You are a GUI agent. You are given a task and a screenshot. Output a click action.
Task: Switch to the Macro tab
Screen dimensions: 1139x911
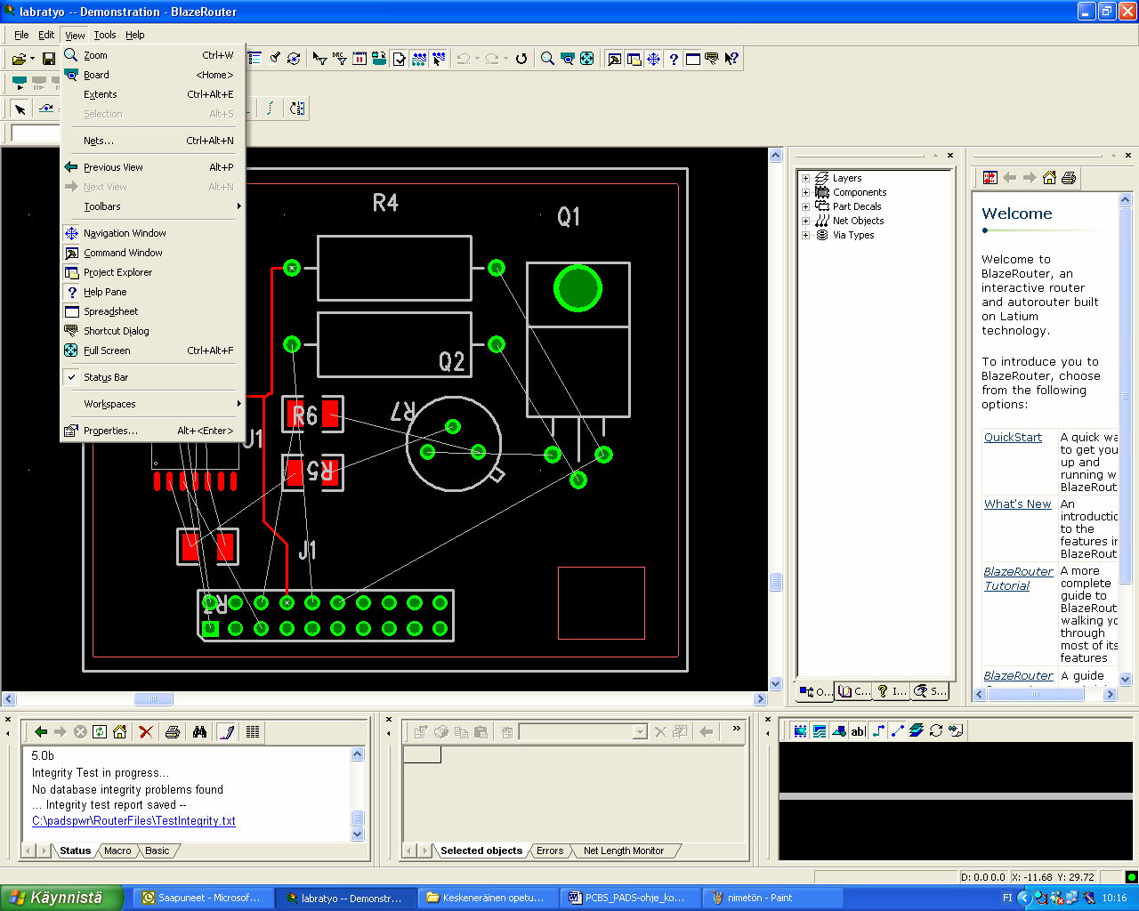[x=117, y=851]
